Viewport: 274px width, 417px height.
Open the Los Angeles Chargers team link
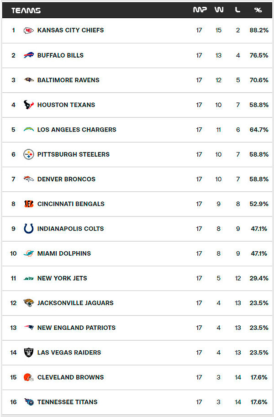[x=77, y=130]
